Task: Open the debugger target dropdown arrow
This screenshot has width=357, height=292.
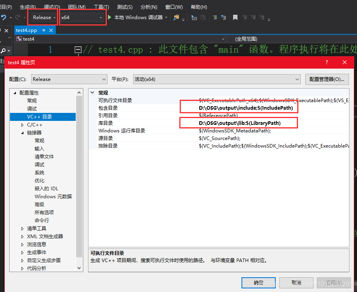Action: (x=166, y=17)
